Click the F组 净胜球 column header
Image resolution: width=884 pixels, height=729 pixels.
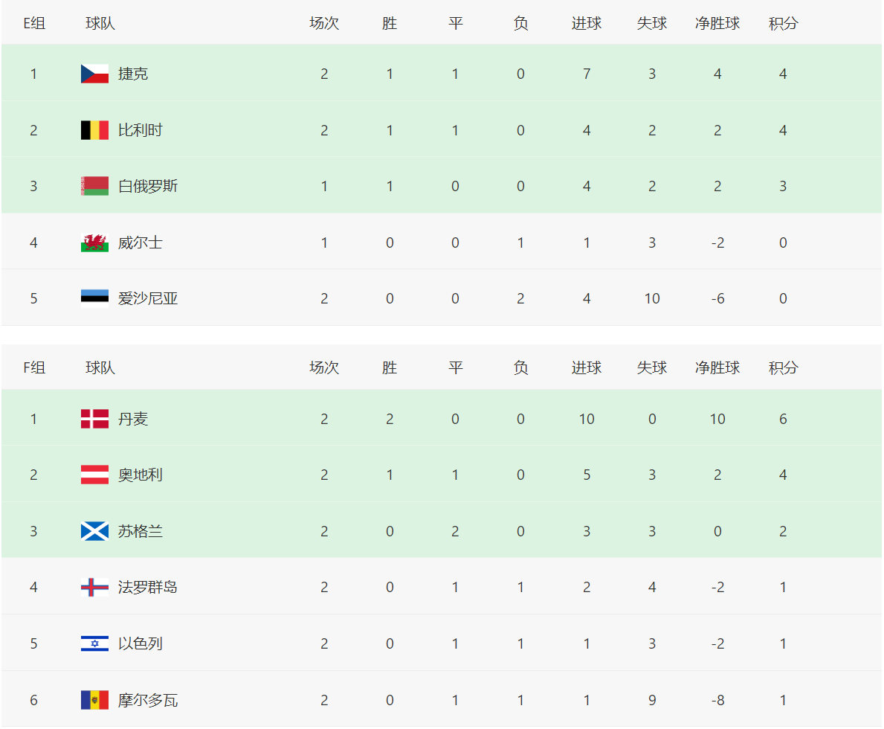(717, 368)
